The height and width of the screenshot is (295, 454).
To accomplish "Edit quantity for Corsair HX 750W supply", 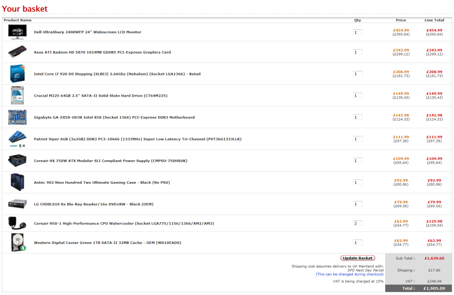I will (x=358, y=161).
